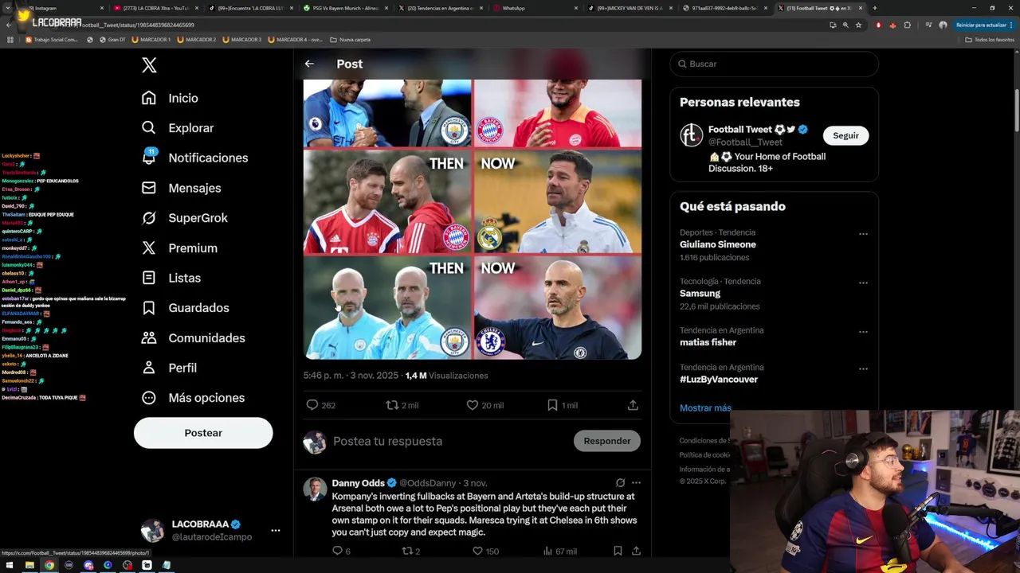
Task: Click bookmark star in address bar
Action: click(x=858, y=25)
